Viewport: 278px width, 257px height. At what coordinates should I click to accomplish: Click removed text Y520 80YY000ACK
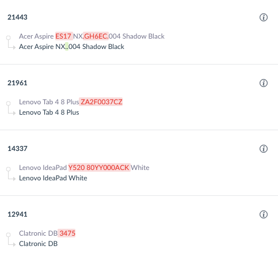(x=100, y=168)
